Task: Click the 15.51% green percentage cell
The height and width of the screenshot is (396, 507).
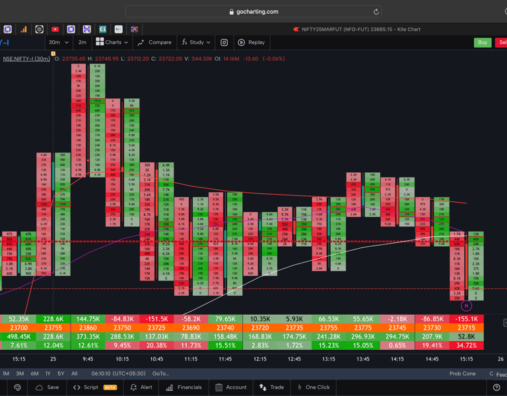Action: [x=225, y=345]
